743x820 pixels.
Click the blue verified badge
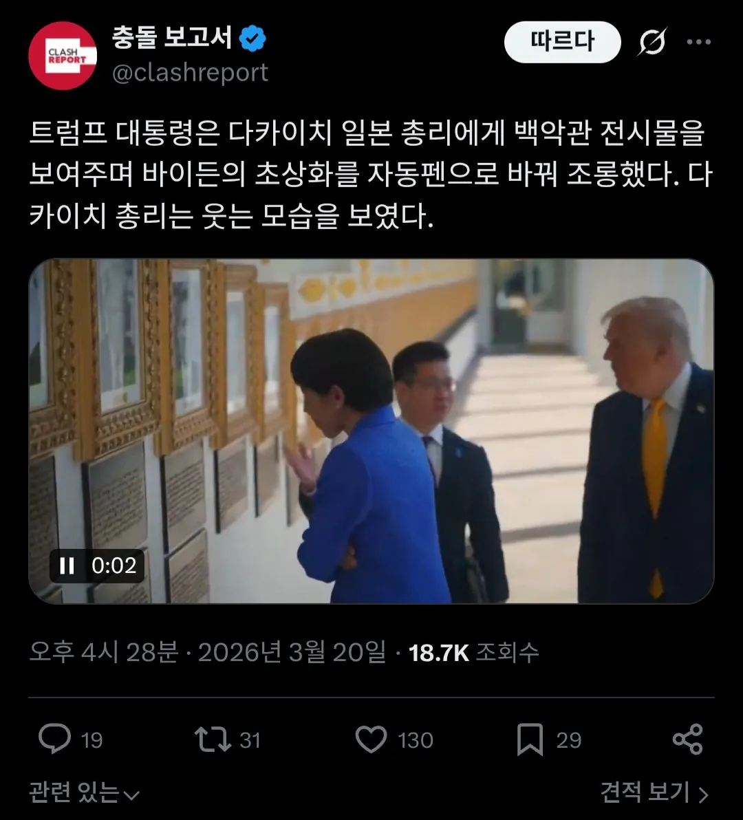click(x=252, y=39)
